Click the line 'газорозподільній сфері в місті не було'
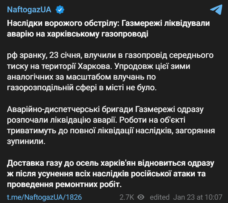 (82, 88)
